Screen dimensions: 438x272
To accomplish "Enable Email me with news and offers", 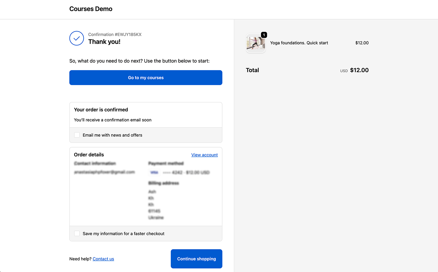I will click(77, 135).
